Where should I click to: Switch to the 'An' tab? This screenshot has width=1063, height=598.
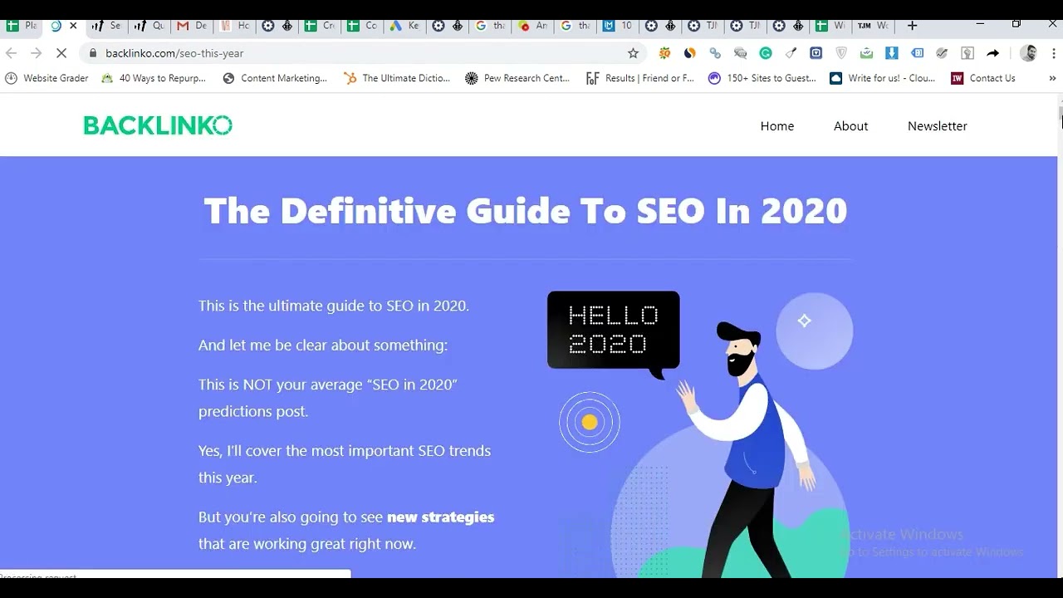click(532, 26)
